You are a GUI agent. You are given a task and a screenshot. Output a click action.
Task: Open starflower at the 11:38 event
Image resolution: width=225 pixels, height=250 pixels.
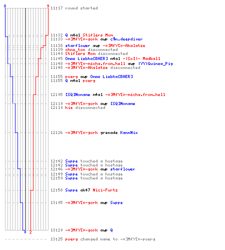click(x=77, y=45)
